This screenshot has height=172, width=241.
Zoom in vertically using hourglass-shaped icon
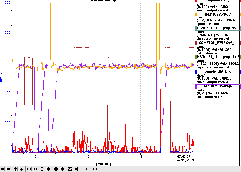click(x=42, y=169)
